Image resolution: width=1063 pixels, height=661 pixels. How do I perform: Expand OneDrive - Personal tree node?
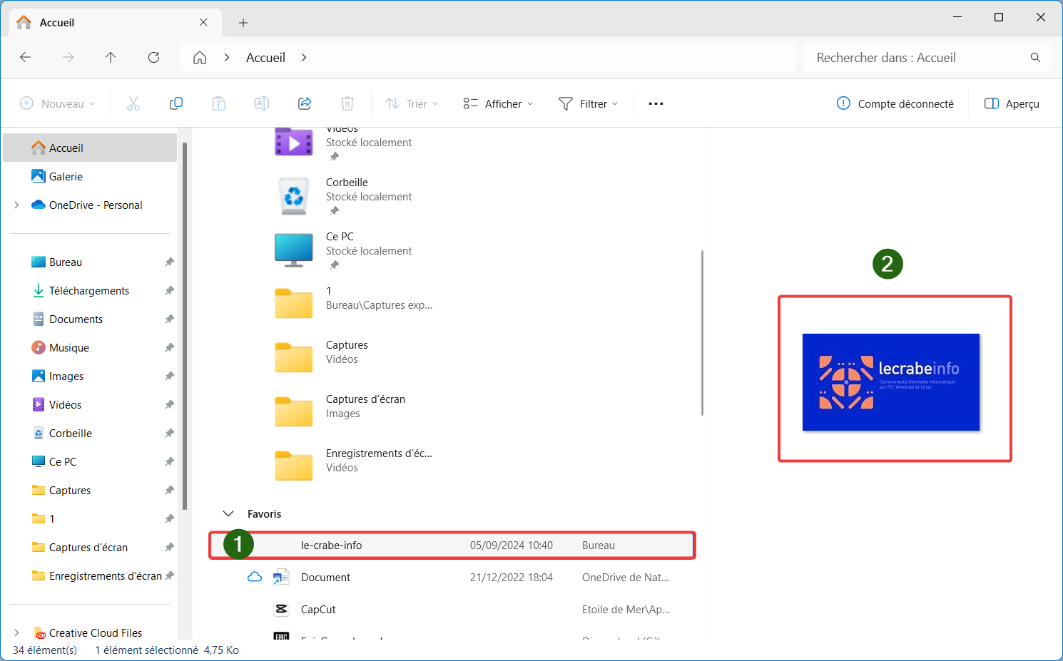16,205
